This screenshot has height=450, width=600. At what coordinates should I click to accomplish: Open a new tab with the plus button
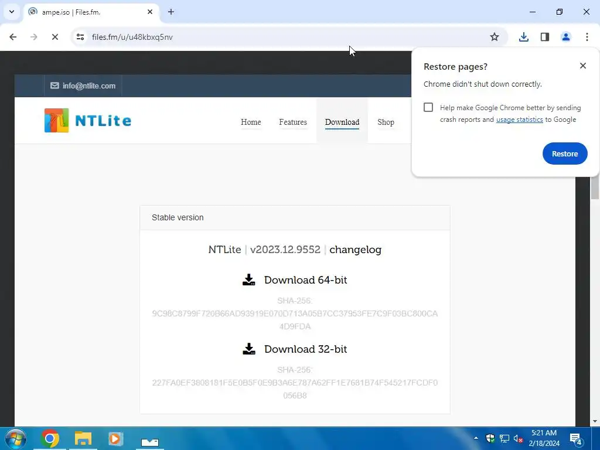(171, 12)
